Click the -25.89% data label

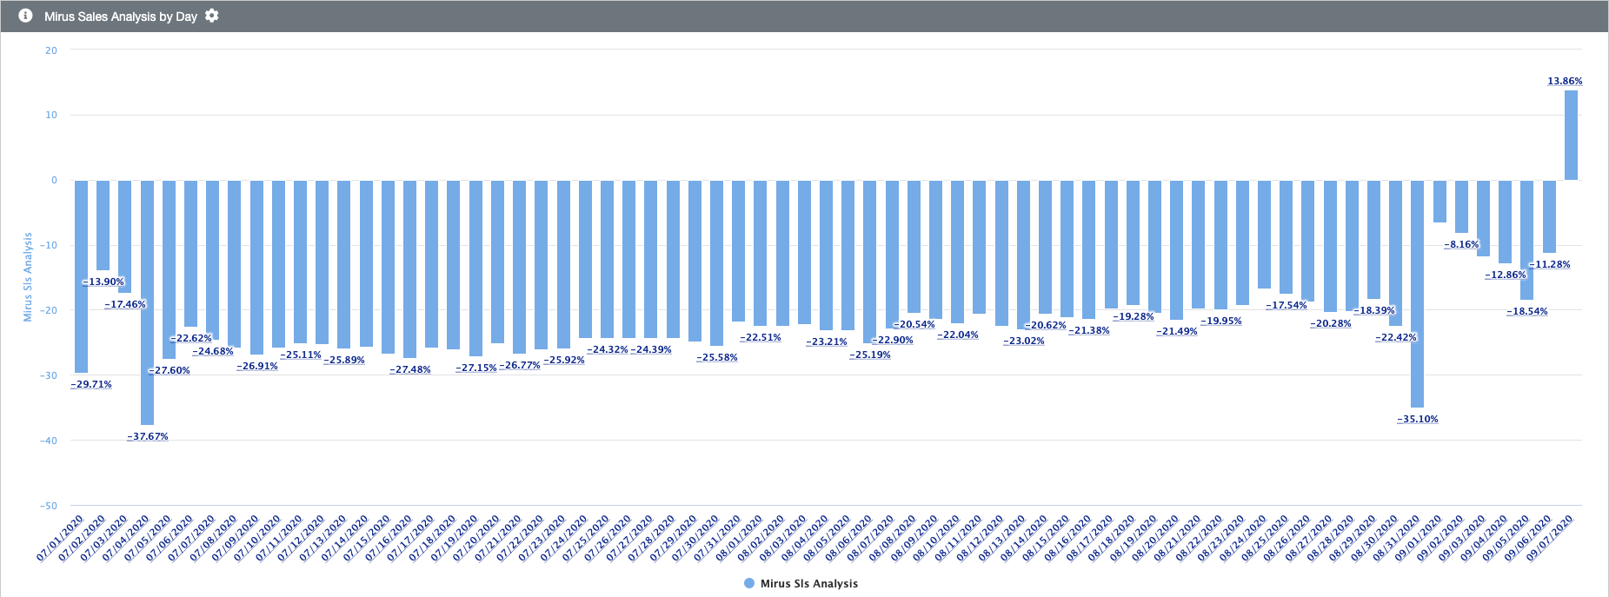click(344, 360)
